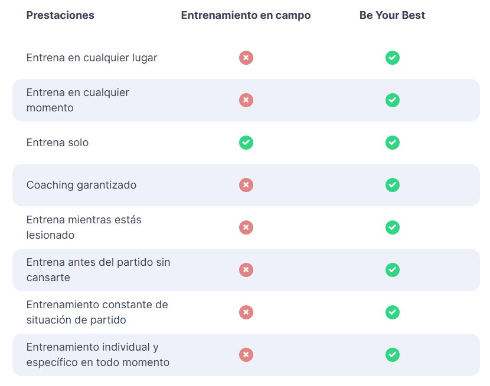
Task: Click red cross for Entrena en cualquier lugar
Action: point(246,58)
